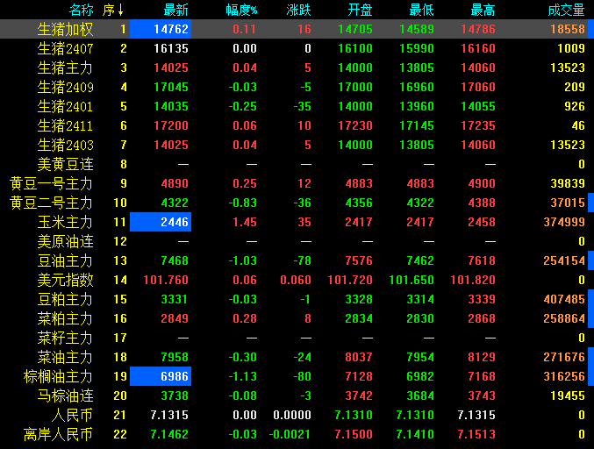Click the 开盘 column header
Screen dimensions: 594x449
coord(360,11)
